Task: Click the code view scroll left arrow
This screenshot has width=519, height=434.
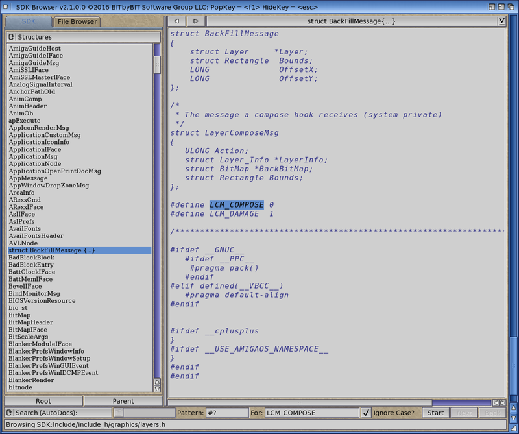Action: coord(496,403)
